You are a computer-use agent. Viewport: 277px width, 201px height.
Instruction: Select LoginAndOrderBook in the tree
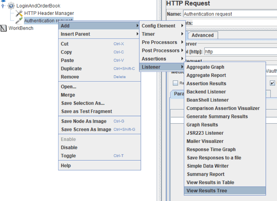[38, 6]
